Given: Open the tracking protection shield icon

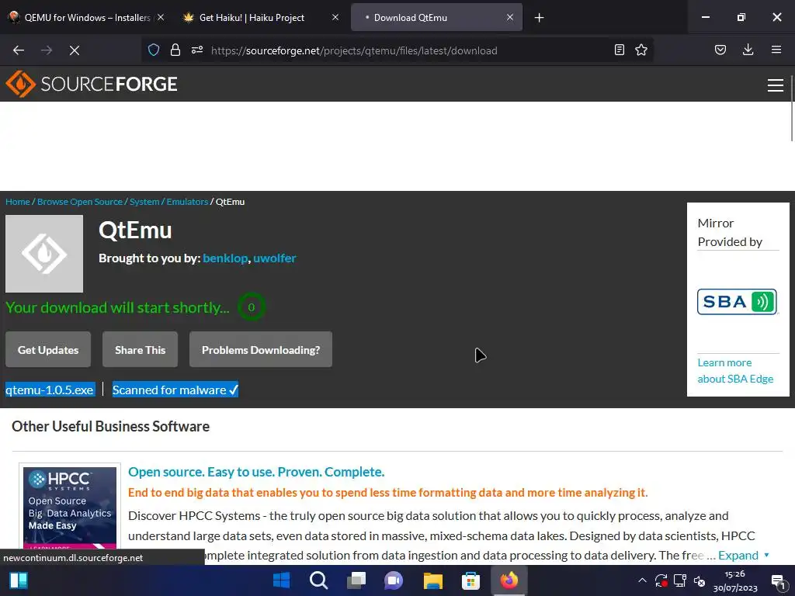Looking at the screenshot, I should [x=154, y=50].
